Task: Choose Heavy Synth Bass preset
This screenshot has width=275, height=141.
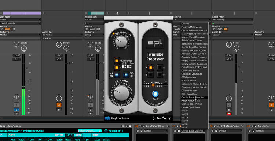Action: coord(194,107)
